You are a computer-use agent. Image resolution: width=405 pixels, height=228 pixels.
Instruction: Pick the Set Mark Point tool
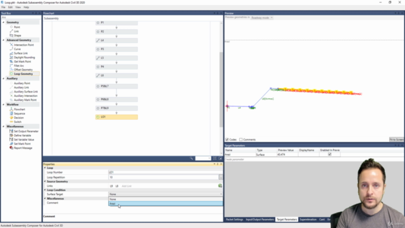[22, 144]
